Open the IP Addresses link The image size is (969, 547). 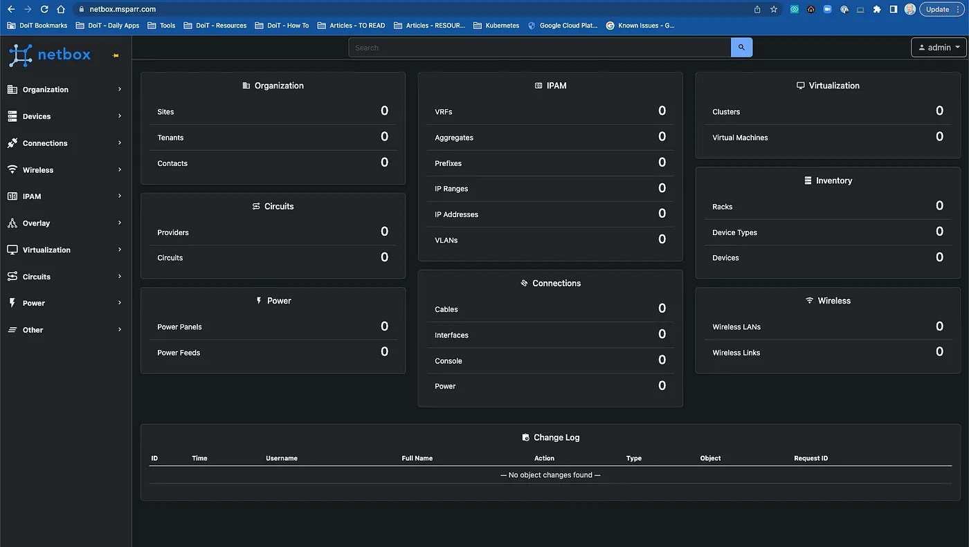[458, 214]
